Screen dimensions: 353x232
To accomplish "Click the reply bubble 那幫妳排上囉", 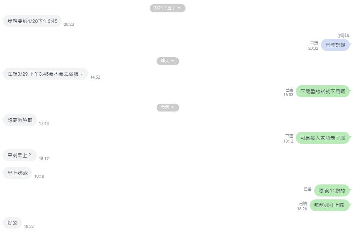I will point(330,205).
